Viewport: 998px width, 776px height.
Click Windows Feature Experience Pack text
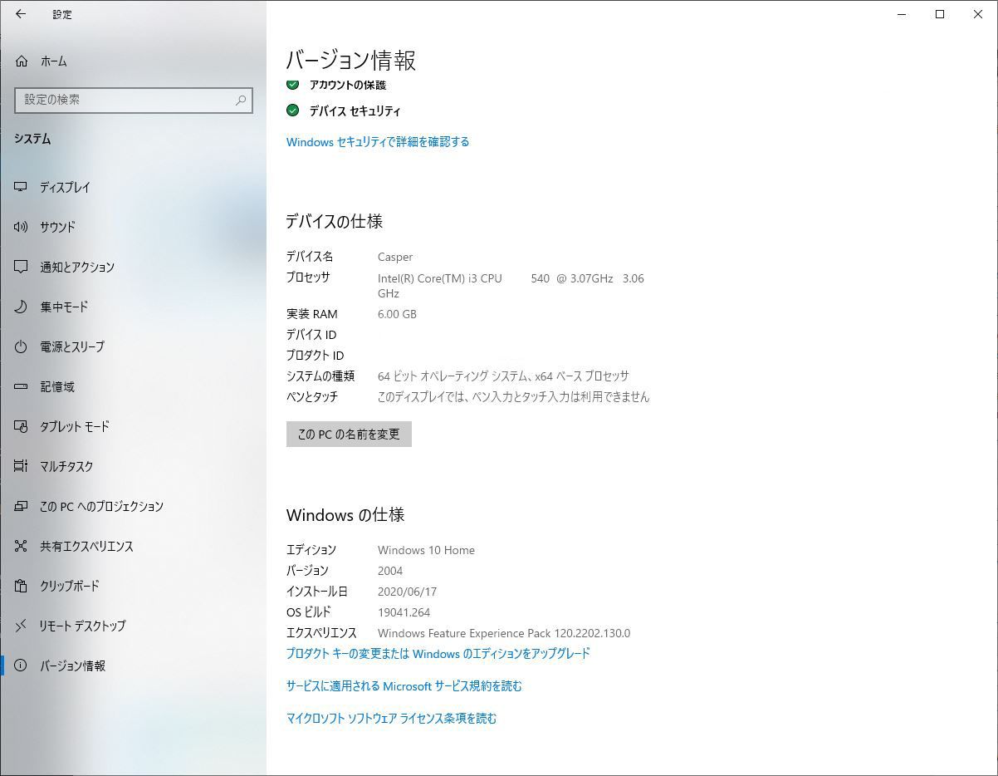pos(504,633)
